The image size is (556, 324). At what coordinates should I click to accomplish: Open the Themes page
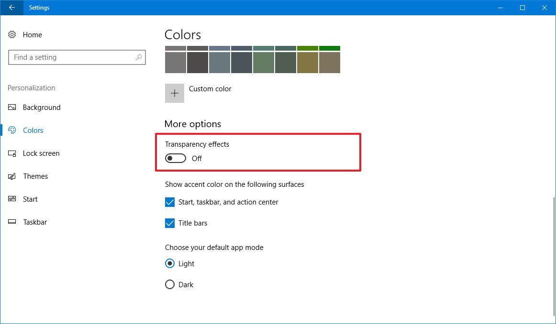35,176
